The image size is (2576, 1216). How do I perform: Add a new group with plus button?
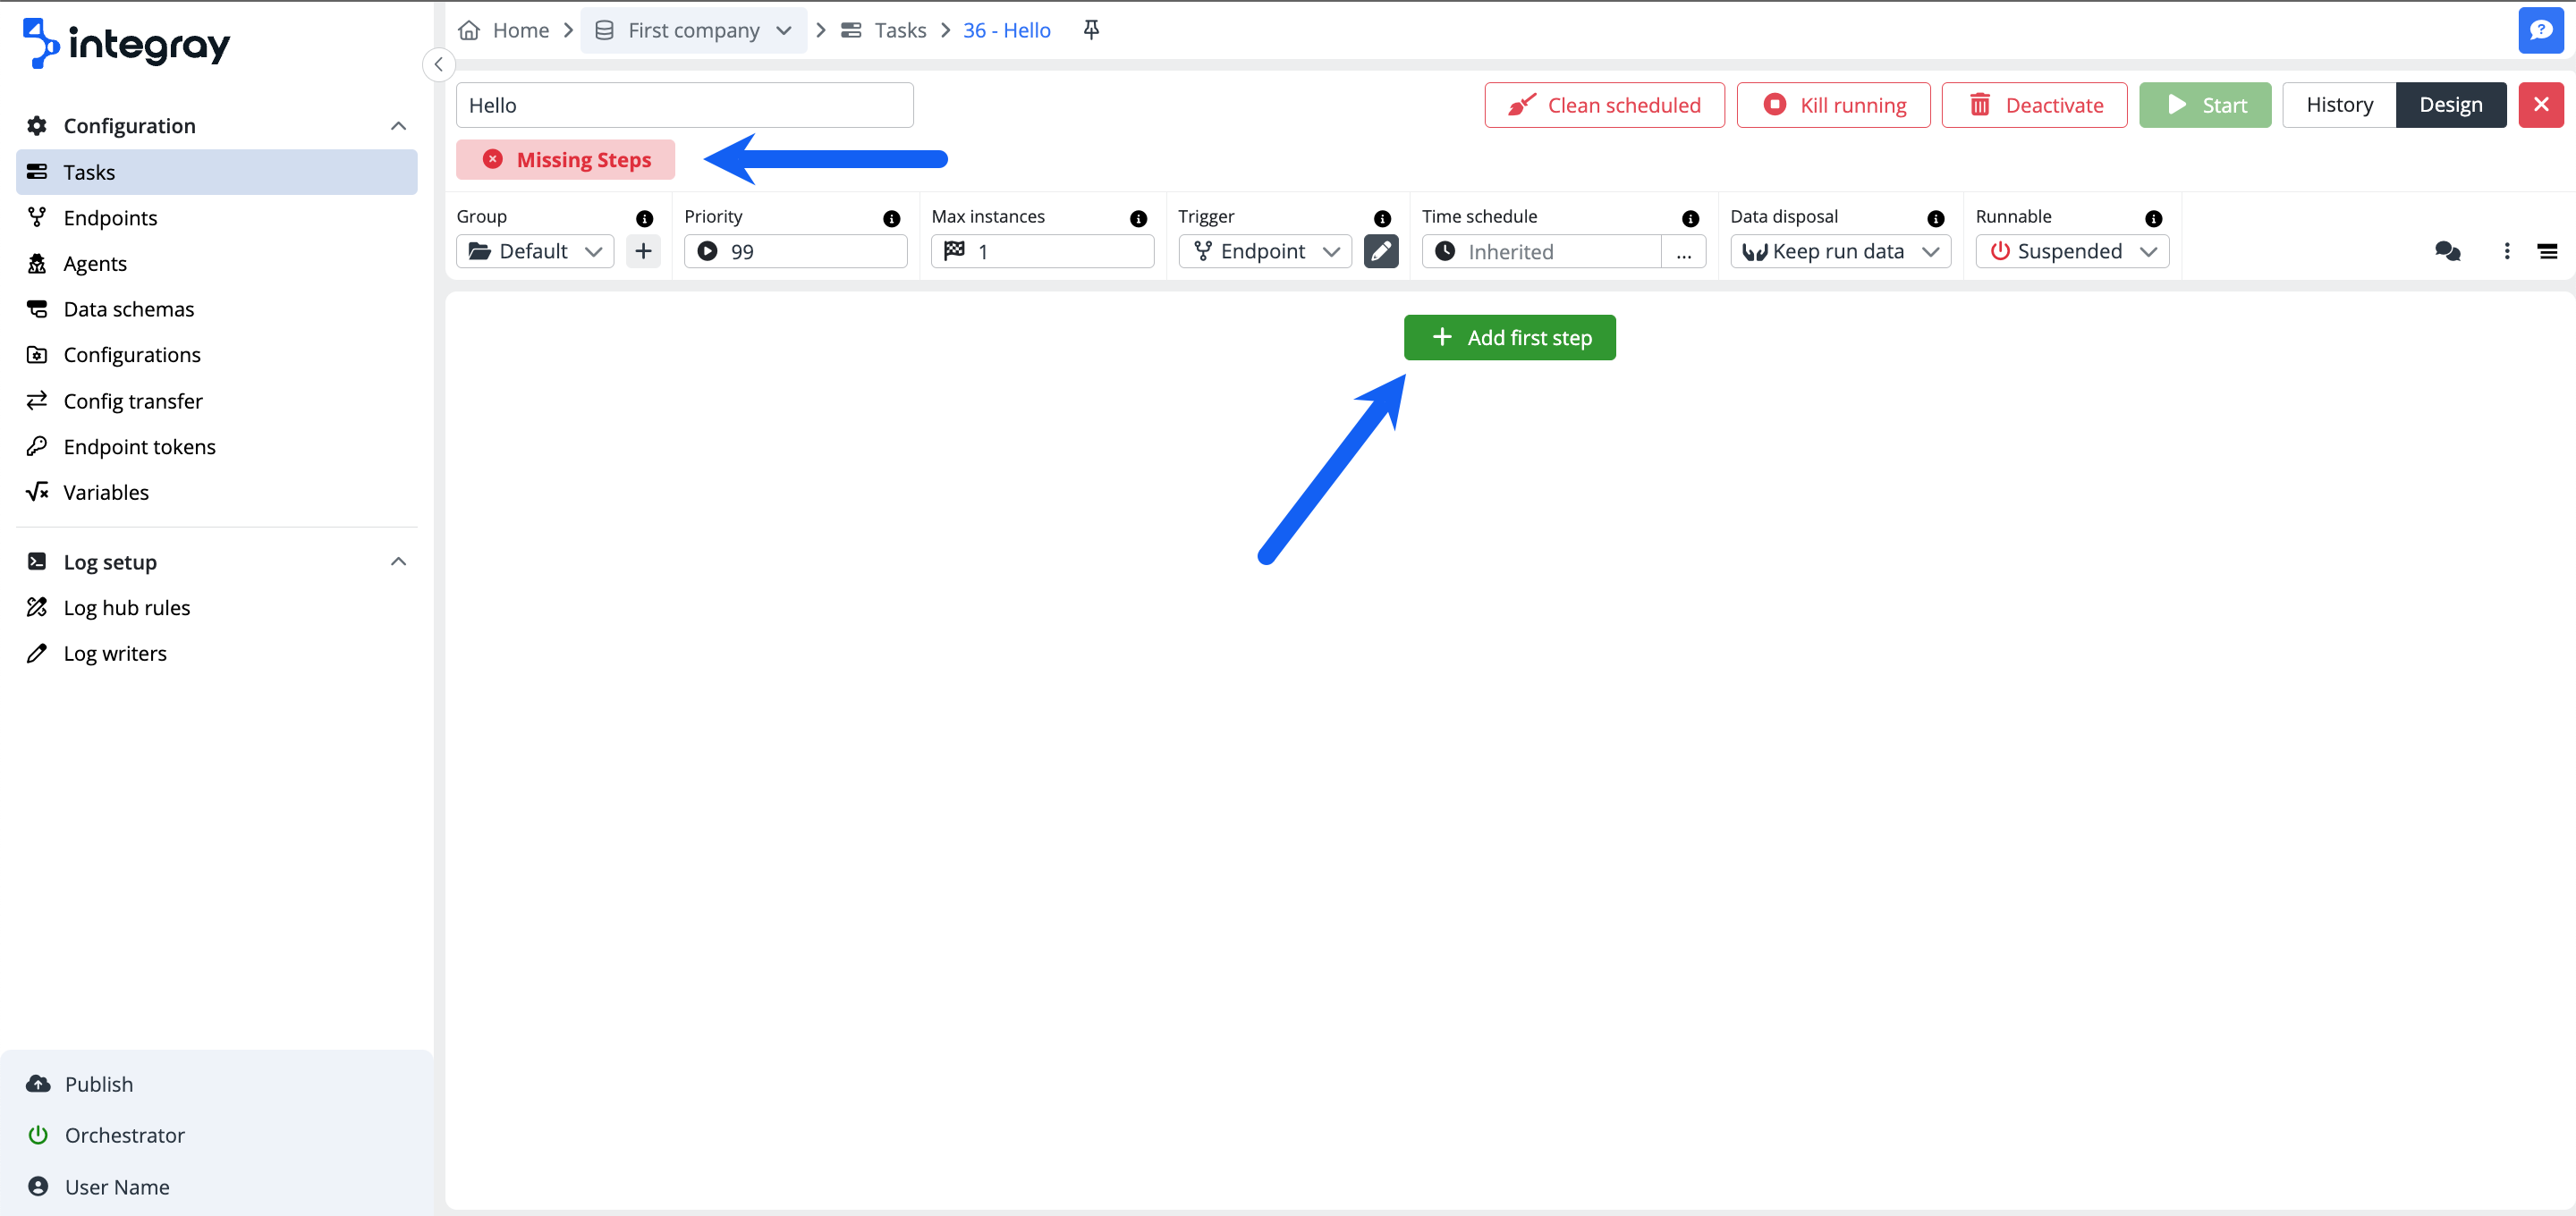[643, 251]
